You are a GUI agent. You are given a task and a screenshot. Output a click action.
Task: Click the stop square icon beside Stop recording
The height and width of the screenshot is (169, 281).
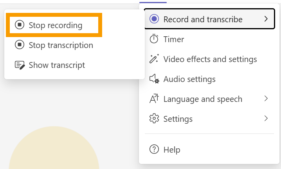pyautogui.click(x=20, y=25)
